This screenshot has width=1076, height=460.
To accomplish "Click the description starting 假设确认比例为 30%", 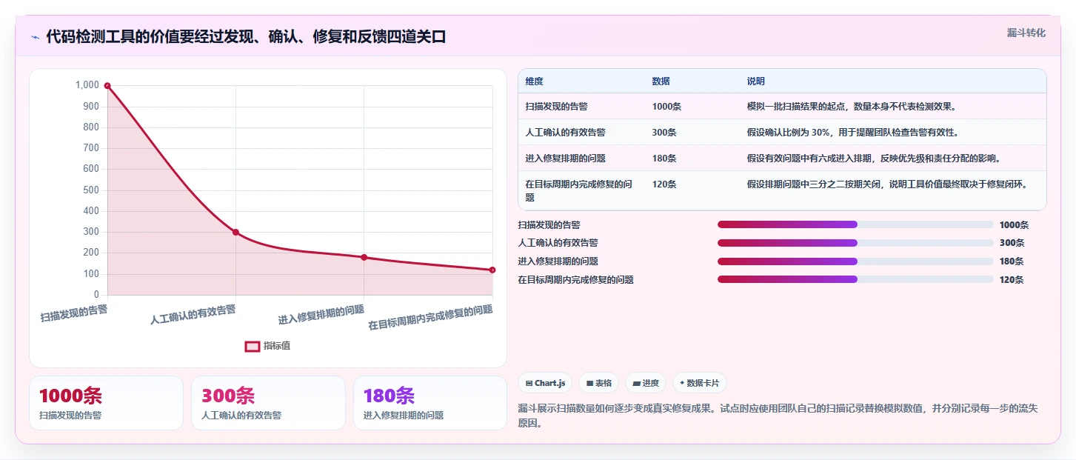I will 853,133.
